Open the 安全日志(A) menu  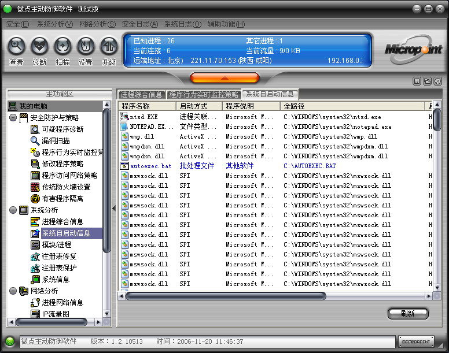point(140,24)
